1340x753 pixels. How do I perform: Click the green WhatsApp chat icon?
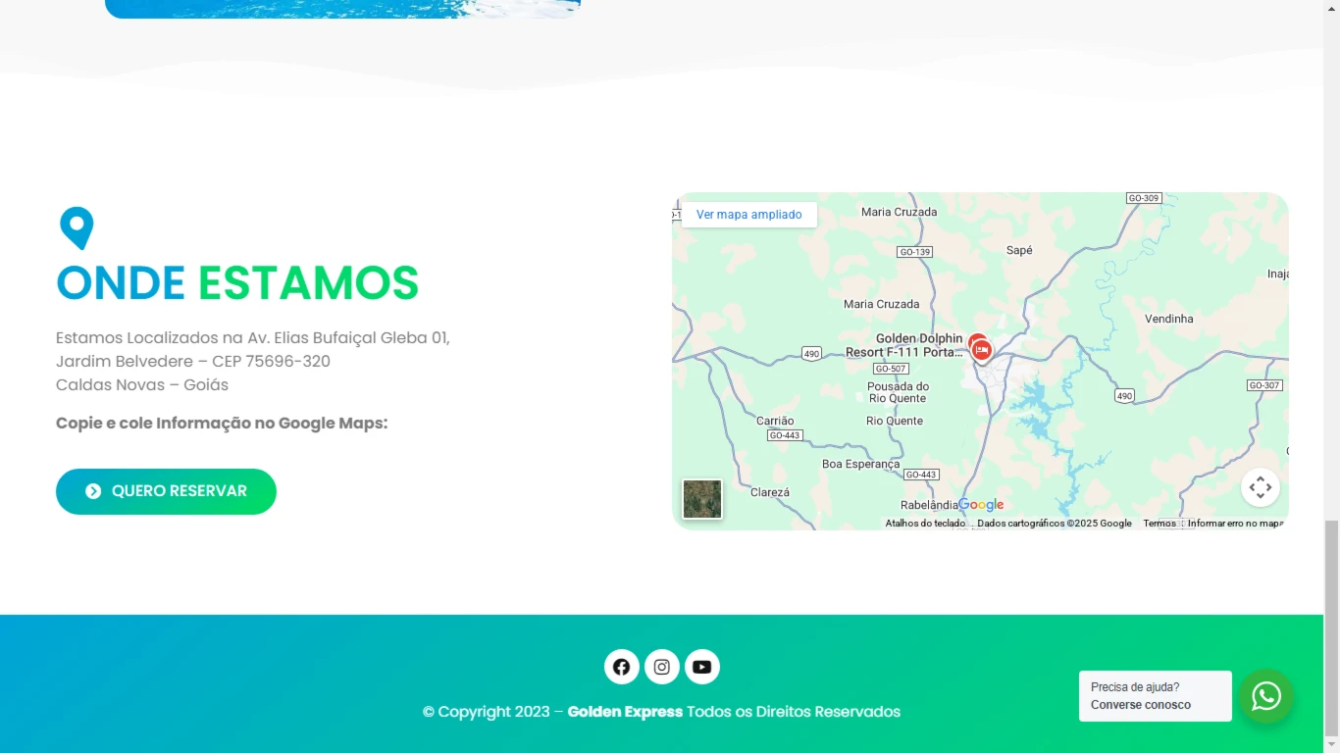(1266, 696)
